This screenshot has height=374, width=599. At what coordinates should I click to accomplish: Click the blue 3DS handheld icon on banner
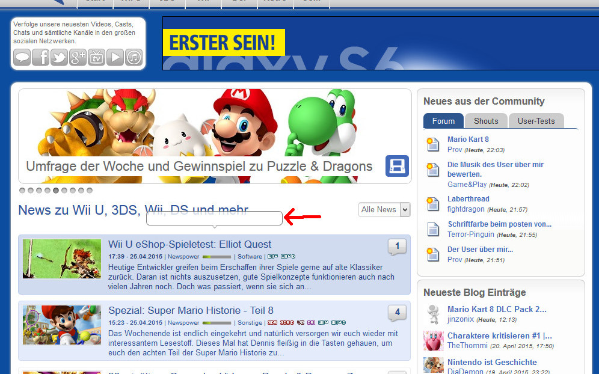(397, 166)
